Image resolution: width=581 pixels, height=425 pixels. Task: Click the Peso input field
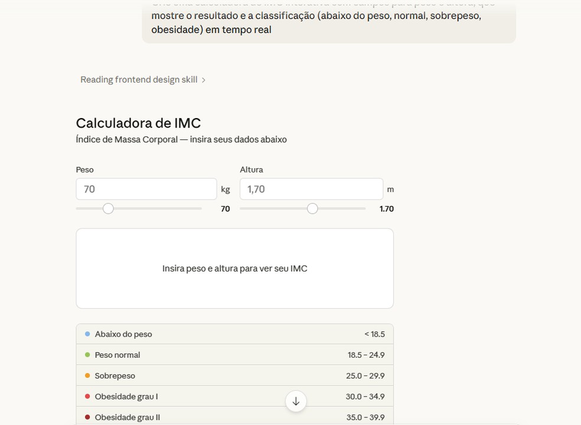click(x=146, y=189)
